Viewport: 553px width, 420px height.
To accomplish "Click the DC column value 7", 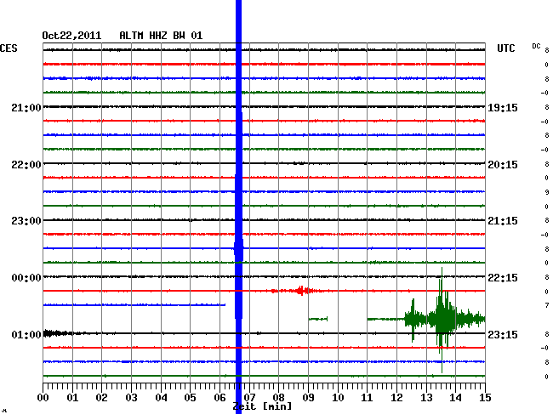I will (x=547, y=305).
